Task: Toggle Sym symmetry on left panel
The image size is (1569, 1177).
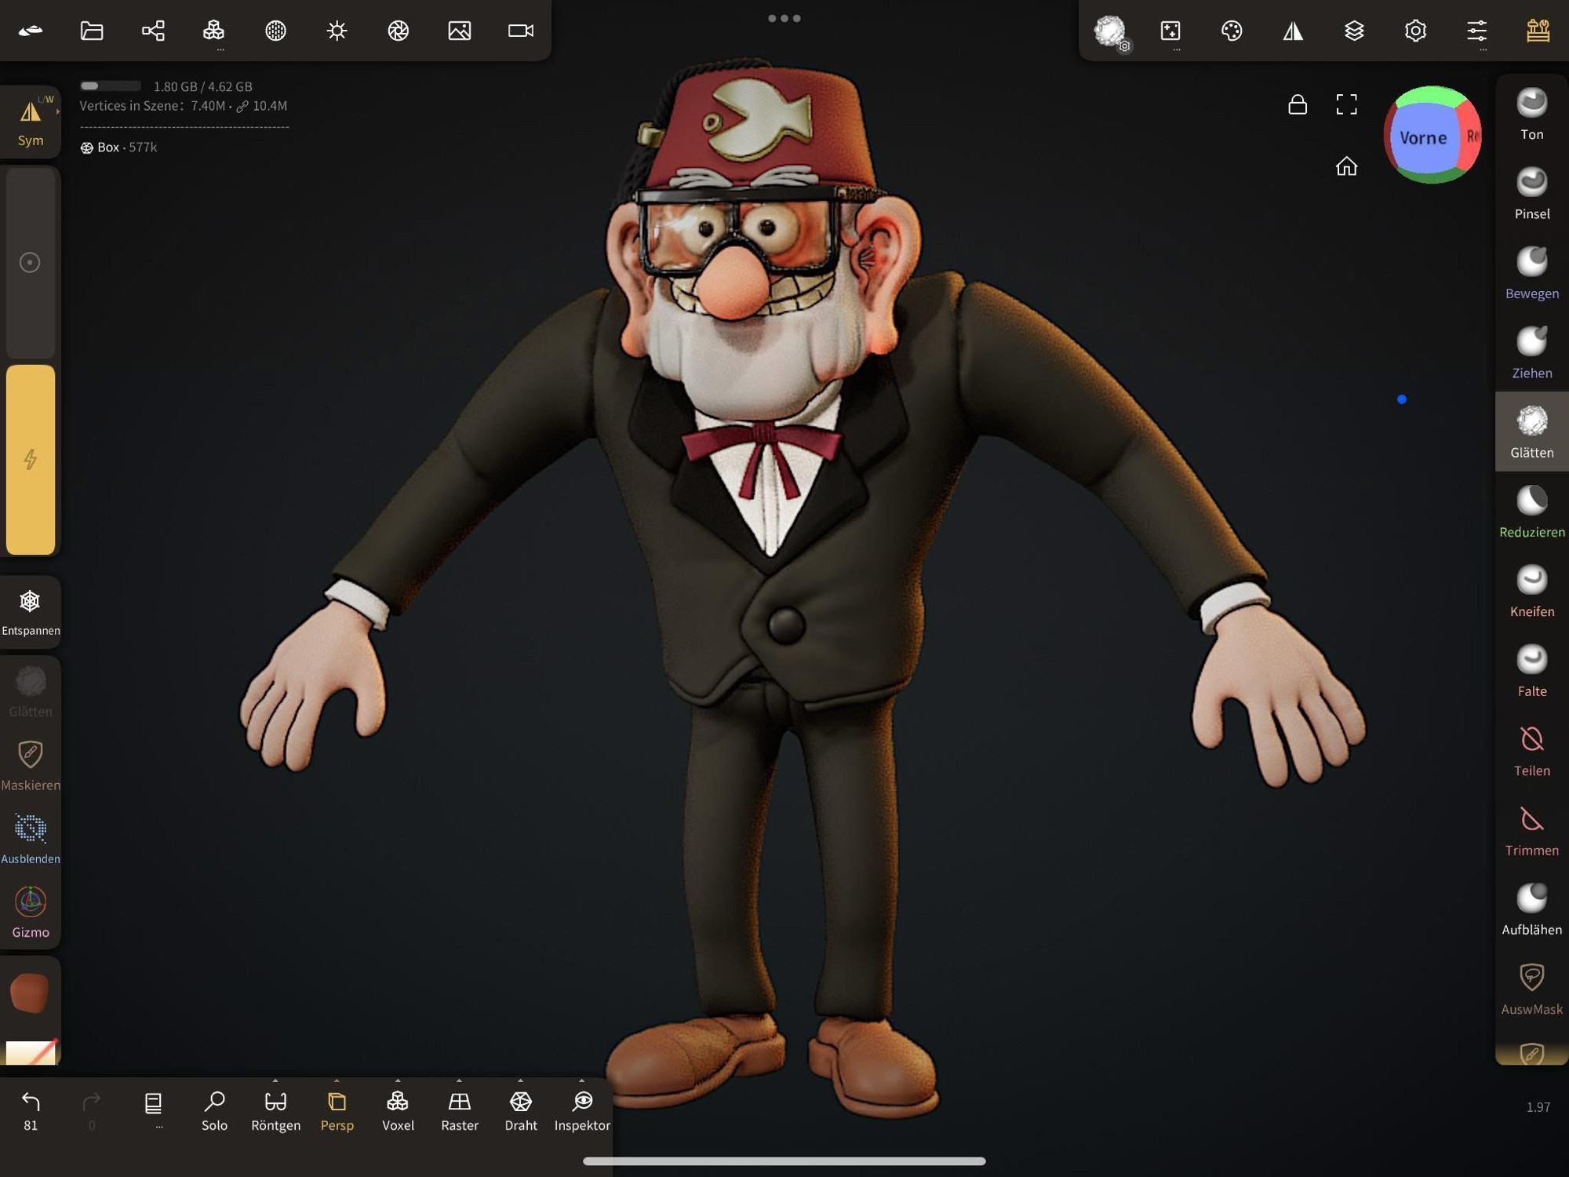Action: (31, 122)
